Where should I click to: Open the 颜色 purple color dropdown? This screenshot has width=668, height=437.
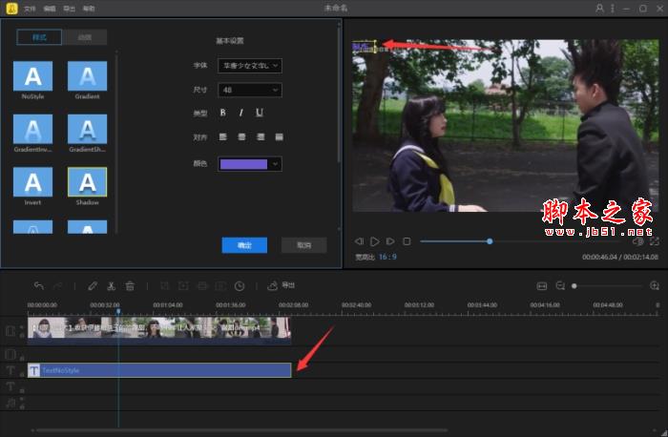pyautogui.click(x=250, y=164)
